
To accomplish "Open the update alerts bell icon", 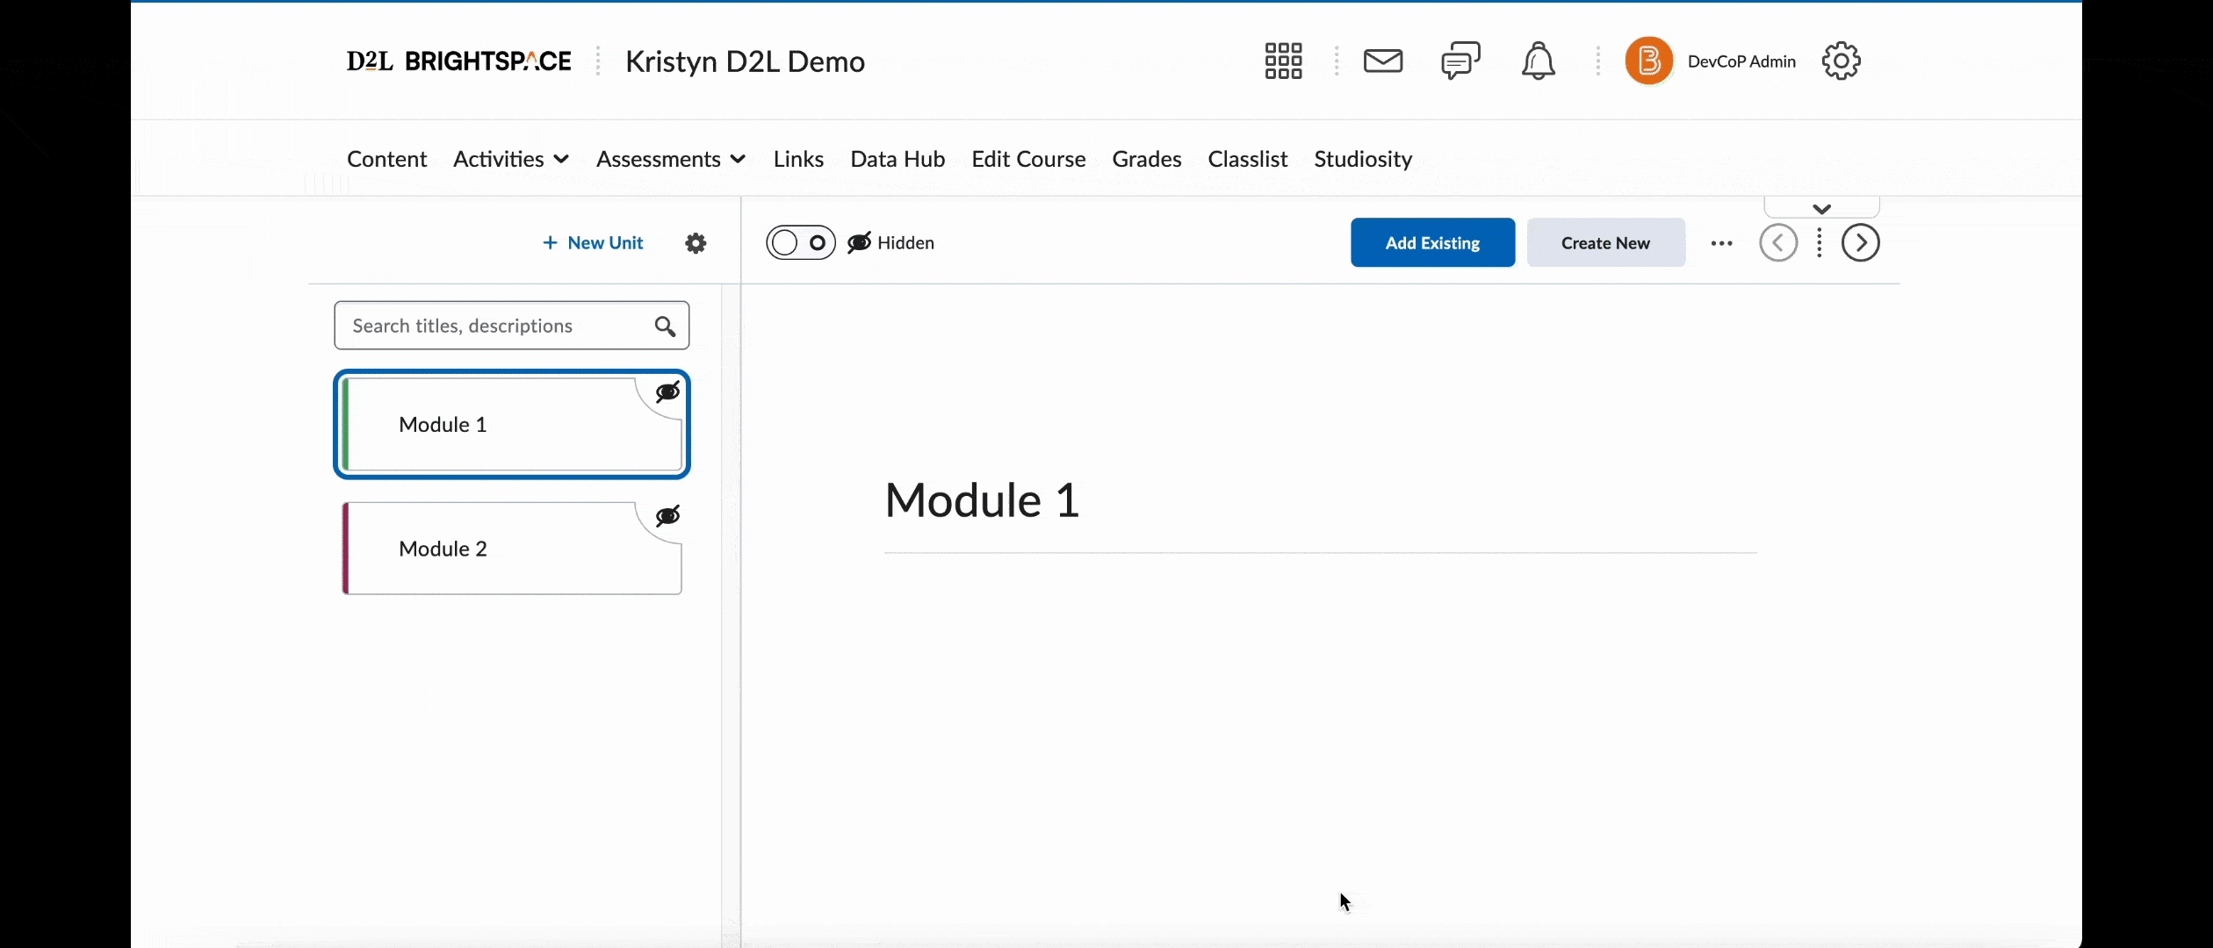I will (x=1538, y=61).
